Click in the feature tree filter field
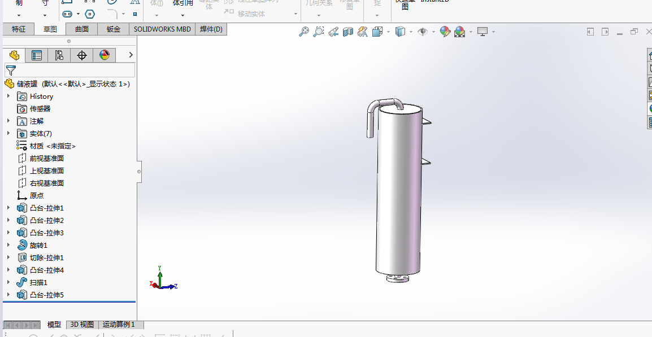Viewport: 652px width, 337px height. click(70, 70)
